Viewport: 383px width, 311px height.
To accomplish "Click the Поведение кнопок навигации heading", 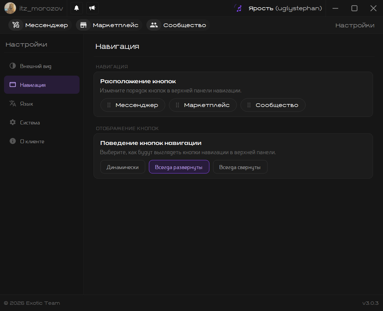I will tap(151, 143).
